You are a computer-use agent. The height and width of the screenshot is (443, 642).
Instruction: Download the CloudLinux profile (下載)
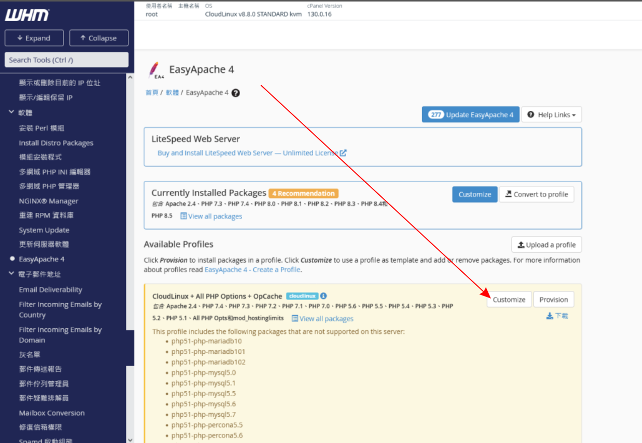tap(557, 316)
